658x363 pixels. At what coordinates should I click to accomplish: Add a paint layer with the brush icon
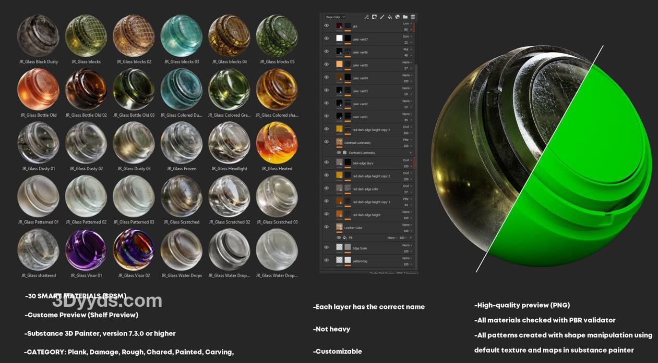(x=382, y=17)
